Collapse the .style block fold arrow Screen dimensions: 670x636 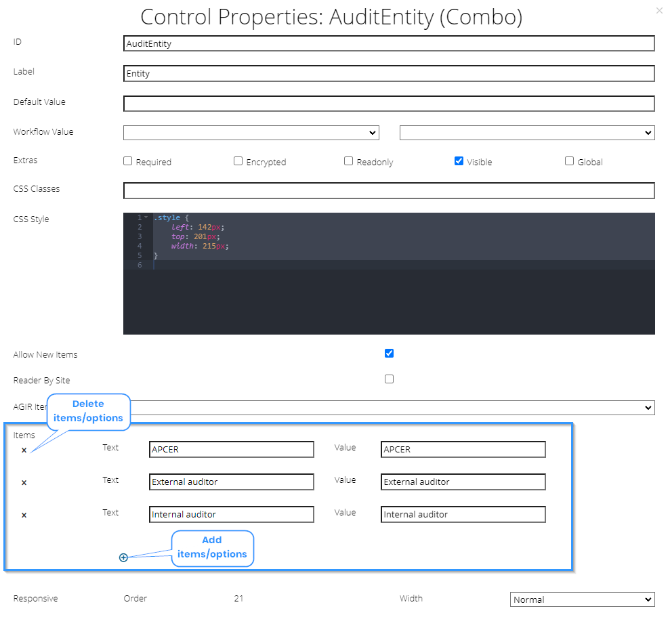tap(146, 217)
